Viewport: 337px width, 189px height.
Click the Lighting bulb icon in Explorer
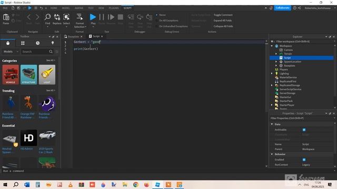(276, 73)
